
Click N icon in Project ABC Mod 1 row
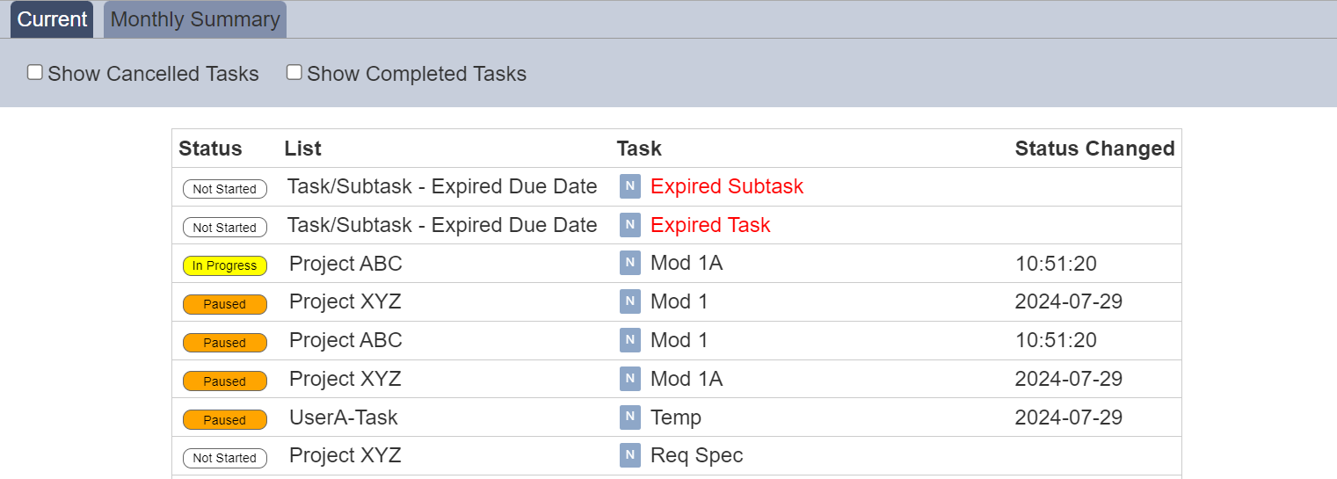[x=629, y=340]
